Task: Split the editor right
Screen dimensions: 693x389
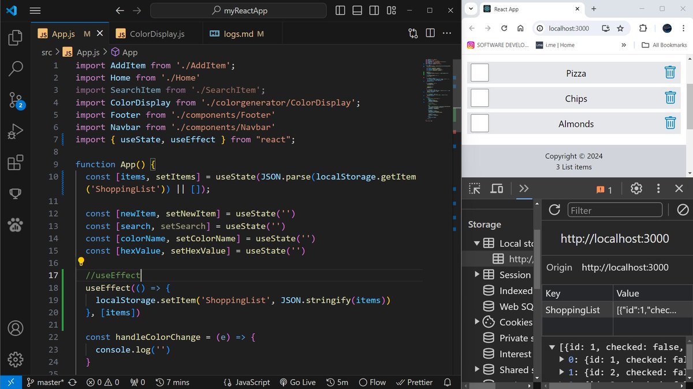Action: 431,33
